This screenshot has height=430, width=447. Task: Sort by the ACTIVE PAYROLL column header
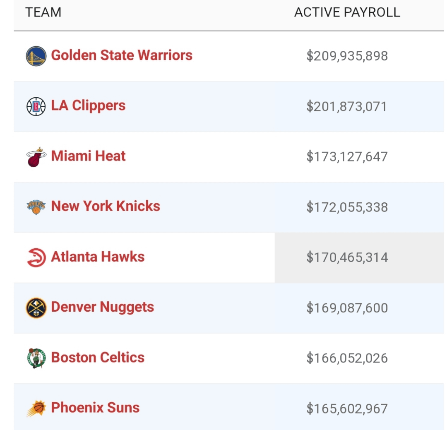pyautogui.click(x=347, y=12)
